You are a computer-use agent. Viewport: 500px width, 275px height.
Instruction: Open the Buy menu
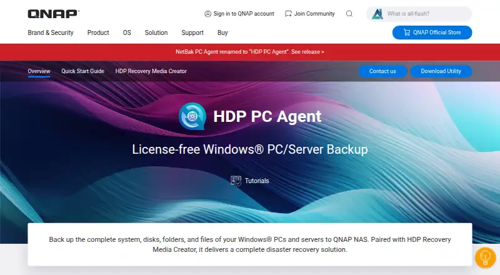222,32
